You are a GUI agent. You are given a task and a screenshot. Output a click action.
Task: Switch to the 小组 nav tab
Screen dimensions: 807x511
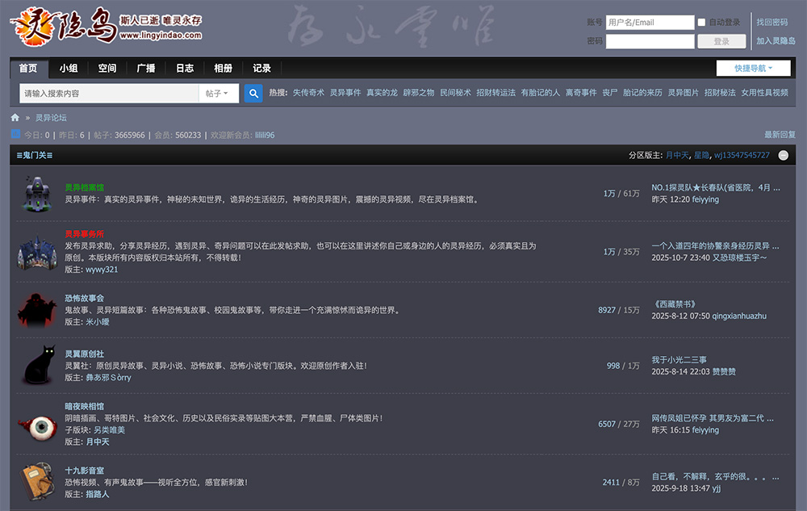(69, 69)
